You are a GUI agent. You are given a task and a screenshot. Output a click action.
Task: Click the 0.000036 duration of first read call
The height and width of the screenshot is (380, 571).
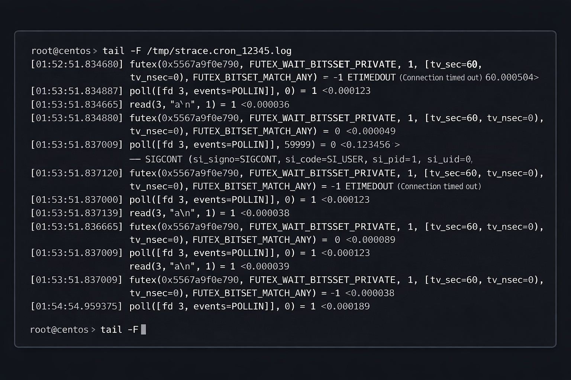point(268,104)
